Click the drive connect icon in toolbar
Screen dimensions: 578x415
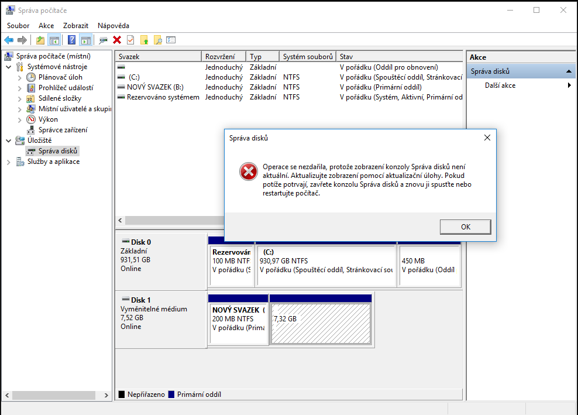pos(103,40)
